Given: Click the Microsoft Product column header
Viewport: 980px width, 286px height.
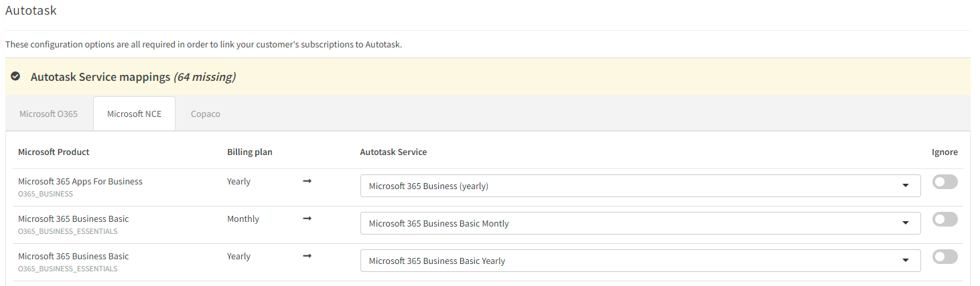Looking at the screenshot, I should click(x=54, y=152).
